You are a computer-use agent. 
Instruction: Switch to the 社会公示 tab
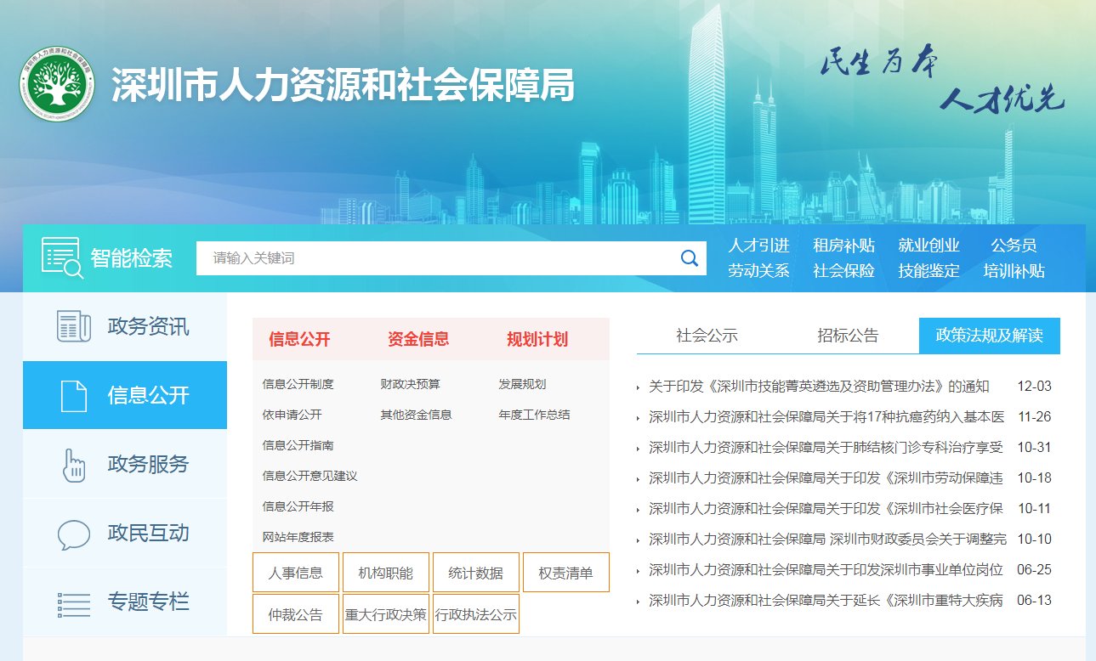707,336
